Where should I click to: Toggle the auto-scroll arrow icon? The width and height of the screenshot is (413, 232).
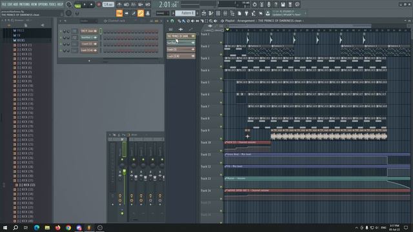(126, 13)
